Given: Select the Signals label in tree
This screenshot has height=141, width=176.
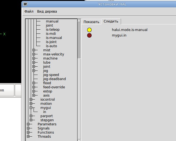Looking at the screenshot, I should click(43, 128).
